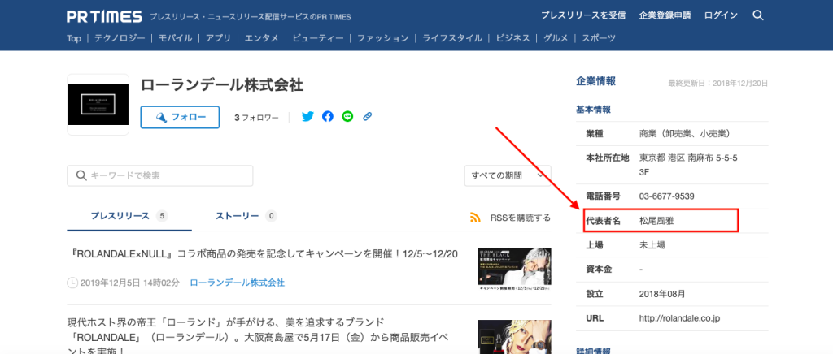
Task: Click RSSを購読する link
Action: pyautogui.click(x=520, y=218)
